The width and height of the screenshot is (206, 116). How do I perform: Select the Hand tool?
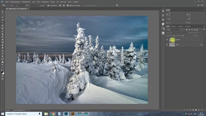pos(3,62)
